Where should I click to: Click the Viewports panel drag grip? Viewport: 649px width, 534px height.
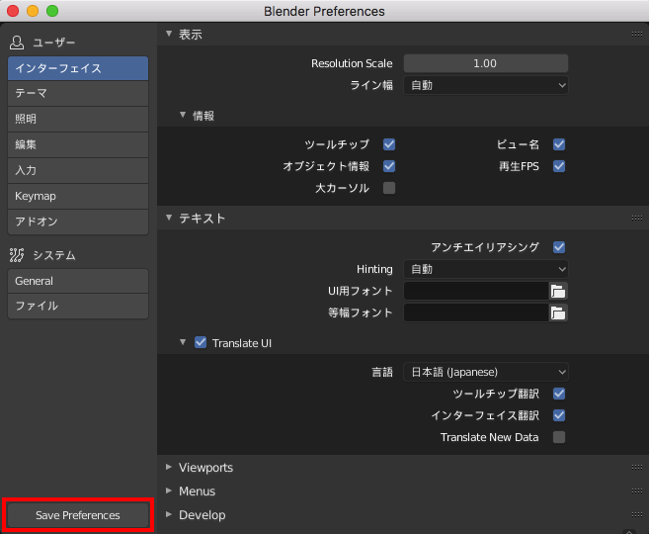(x=637, y=468)
